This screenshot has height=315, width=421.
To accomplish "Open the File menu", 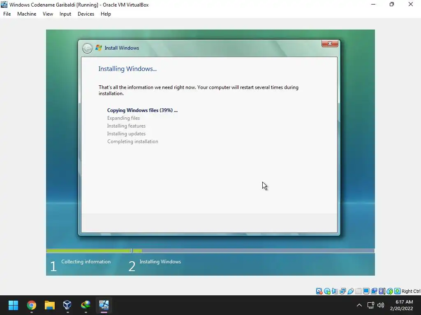I will point(7,14).
